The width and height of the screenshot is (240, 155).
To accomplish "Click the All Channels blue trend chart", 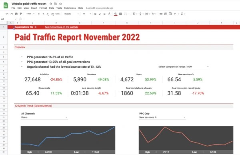I will (68, 138).
